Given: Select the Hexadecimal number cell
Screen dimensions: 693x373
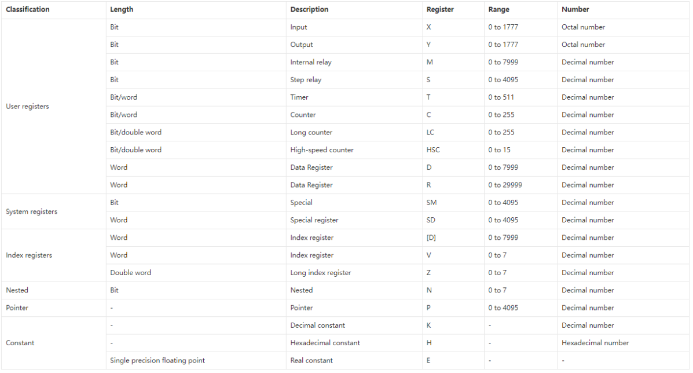Looking at the screenshot, I should [x=595, y=343].
